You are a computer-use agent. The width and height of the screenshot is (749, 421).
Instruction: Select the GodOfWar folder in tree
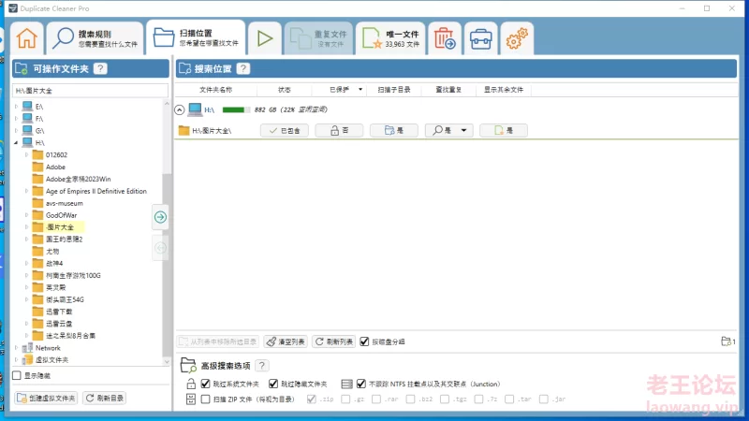(61, 215)
